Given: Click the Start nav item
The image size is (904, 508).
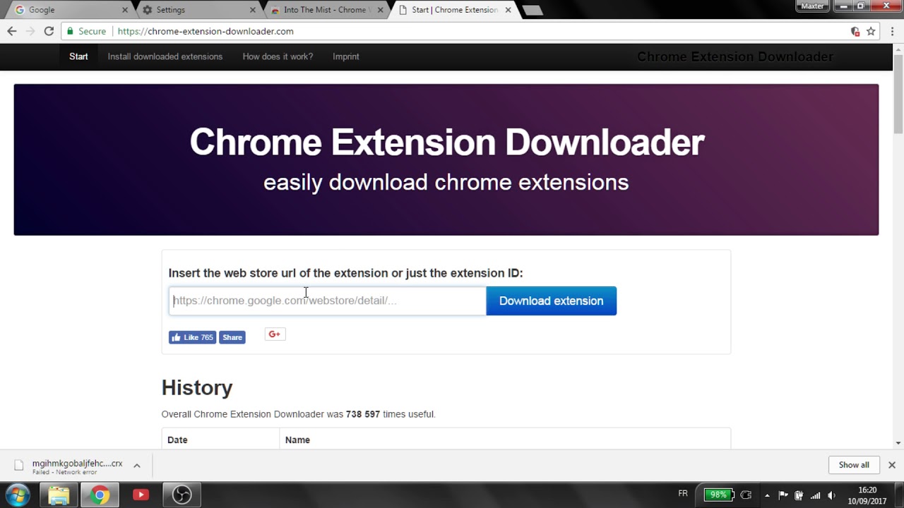Looking at the screenshot, I should pyautogui.click(x=78, y=56).
